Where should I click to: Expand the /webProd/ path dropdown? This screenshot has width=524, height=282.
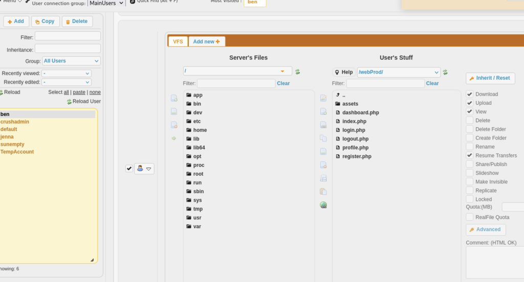pyautogui.click(x=436, y=73)
